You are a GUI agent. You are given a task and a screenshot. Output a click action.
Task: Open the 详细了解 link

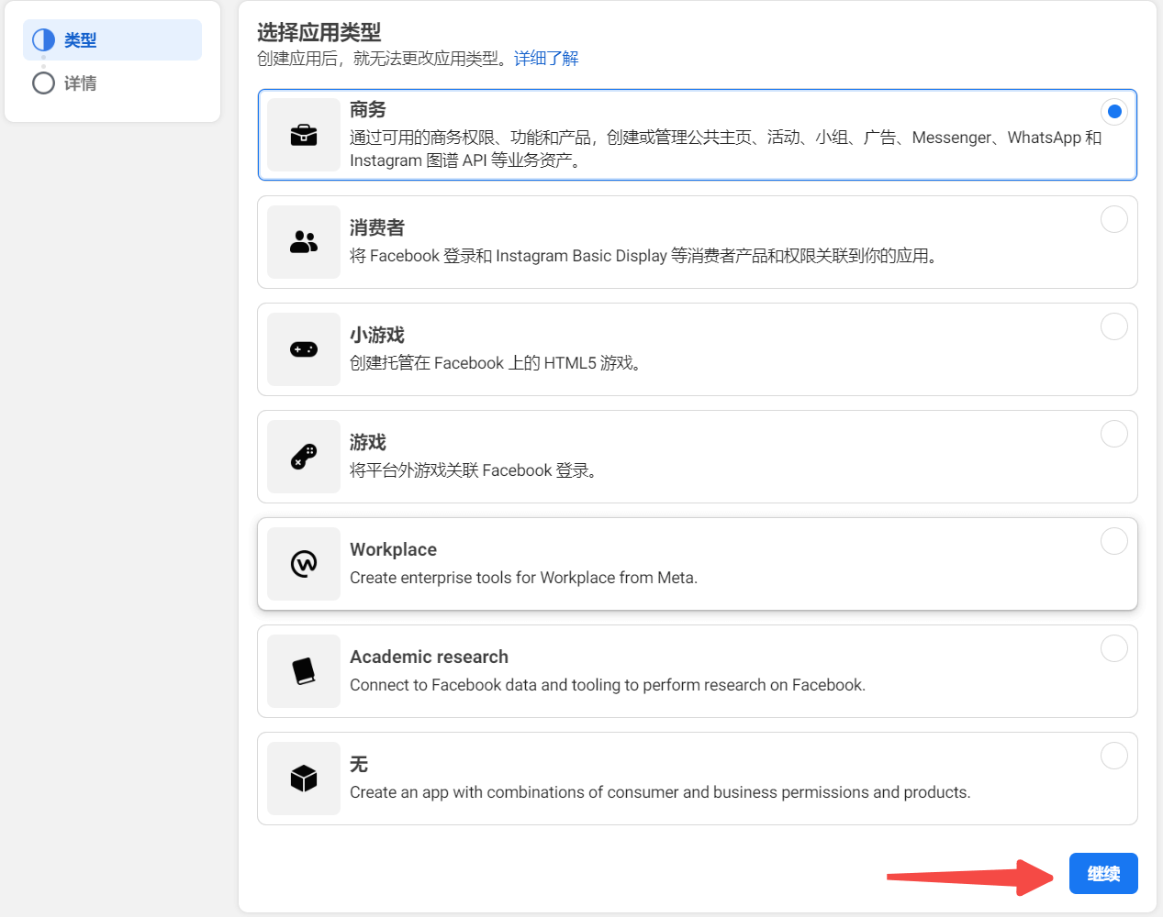coord(546,59)
